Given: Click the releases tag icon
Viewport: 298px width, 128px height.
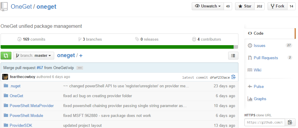Looking at the screenshot, I should (137, 39).
